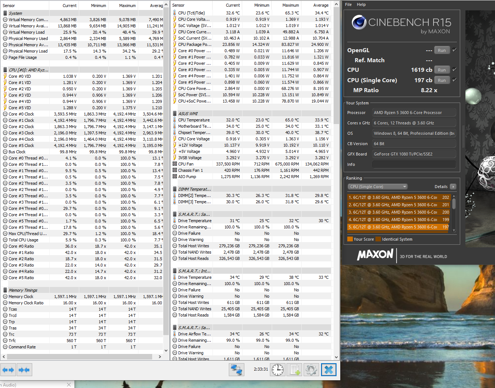Select the Page File Usage row
This screenshot has width=495, height=388.
(82, 57)
